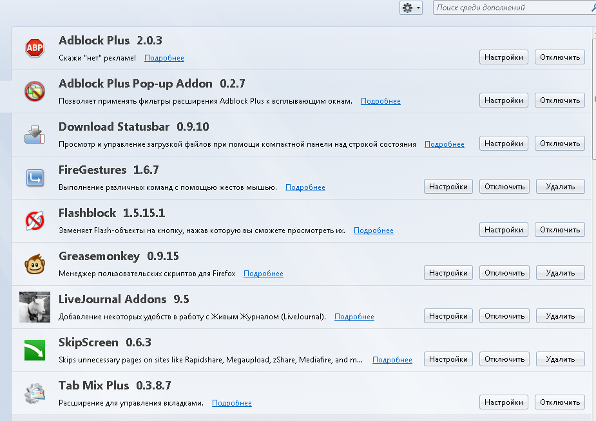Disable Flashblock with Отключить
Viewport: 596px width, 421px height.
coord(560,230)
